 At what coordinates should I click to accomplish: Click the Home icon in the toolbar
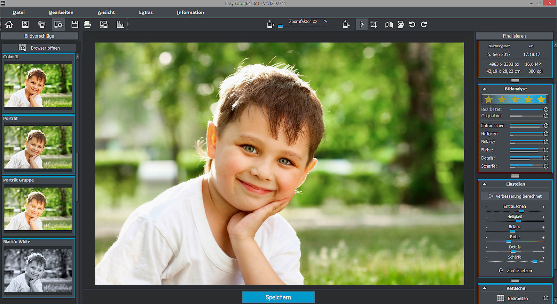click(x=9, y=24)
